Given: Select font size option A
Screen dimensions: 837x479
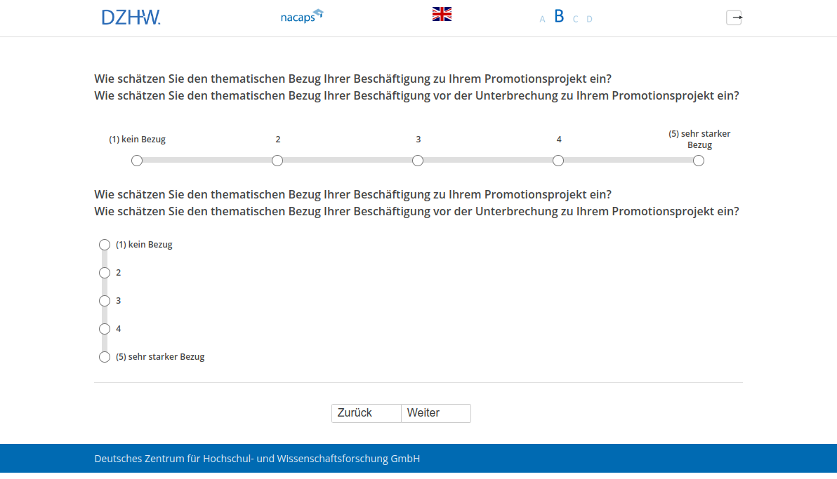Looking at the screenshot, I should coord(542,19).
